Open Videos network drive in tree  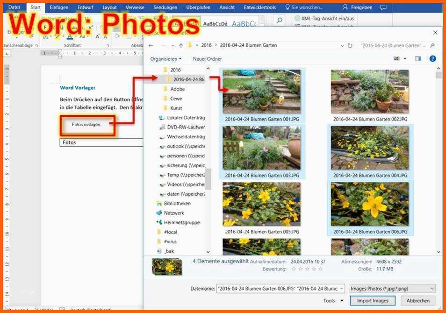coord(182,185)
